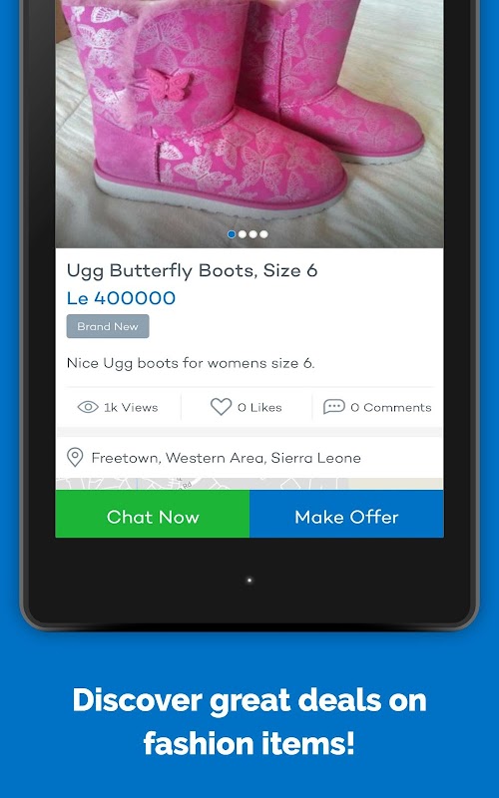This screenshot has height=798, width=499.
Task: Open Freetown, Western Area location text
Action: (227, 458)
